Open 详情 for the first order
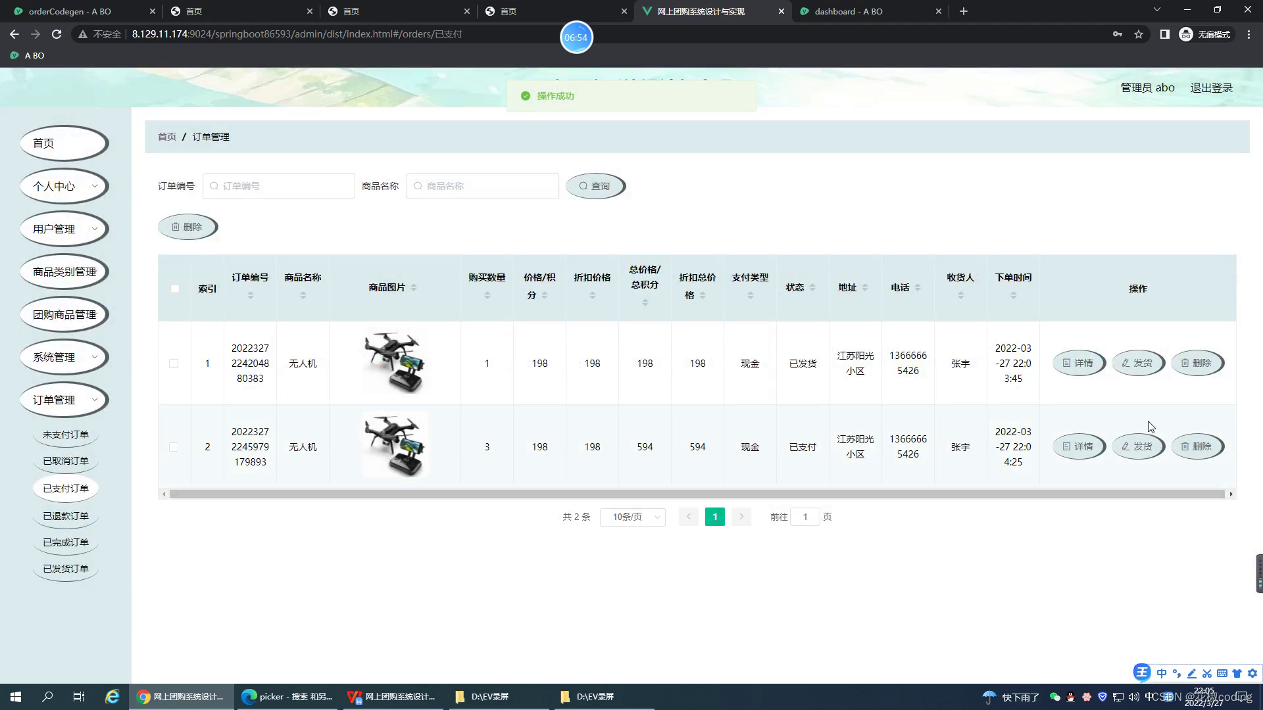Image resolution: width=1263 pixels, height=710 pixels. tap(1078, 363)
